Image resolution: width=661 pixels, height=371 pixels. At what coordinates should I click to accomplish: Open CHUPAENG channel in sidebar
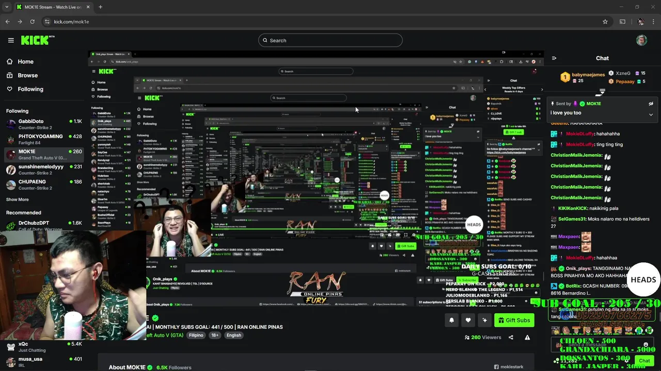[44, 184]
